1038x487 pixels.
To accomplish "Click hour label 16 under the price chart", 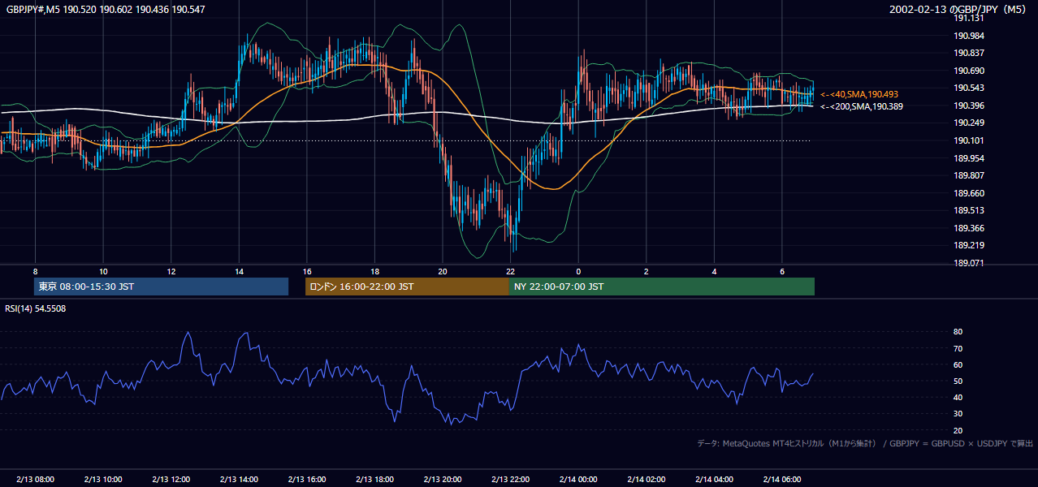I will [x=307, y=271].
